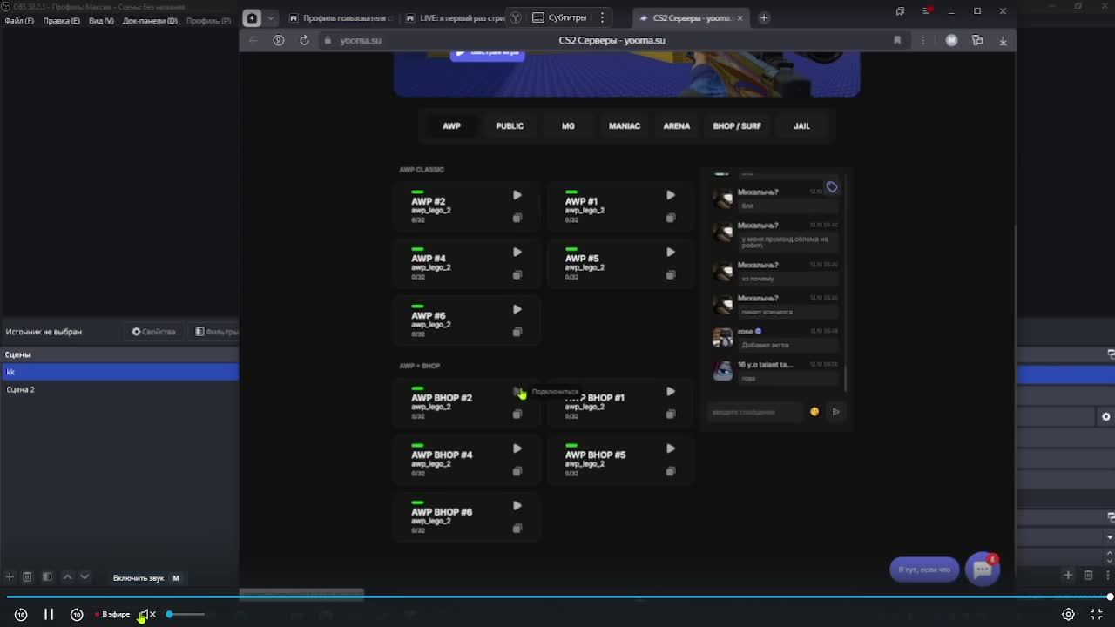This screenshot has width=1115, height=627.
Task: Send the chat message
Action: [x=835, y=412]
